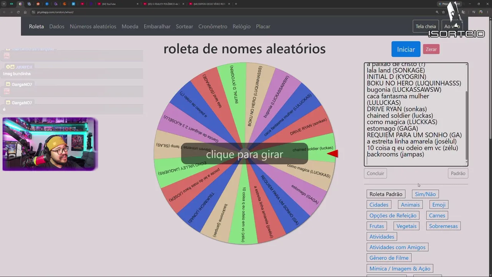Image resolution: width=492 pixels, height=277 pixels.
Task: Select the Atividades preset
Action: (x=382, y=237)
